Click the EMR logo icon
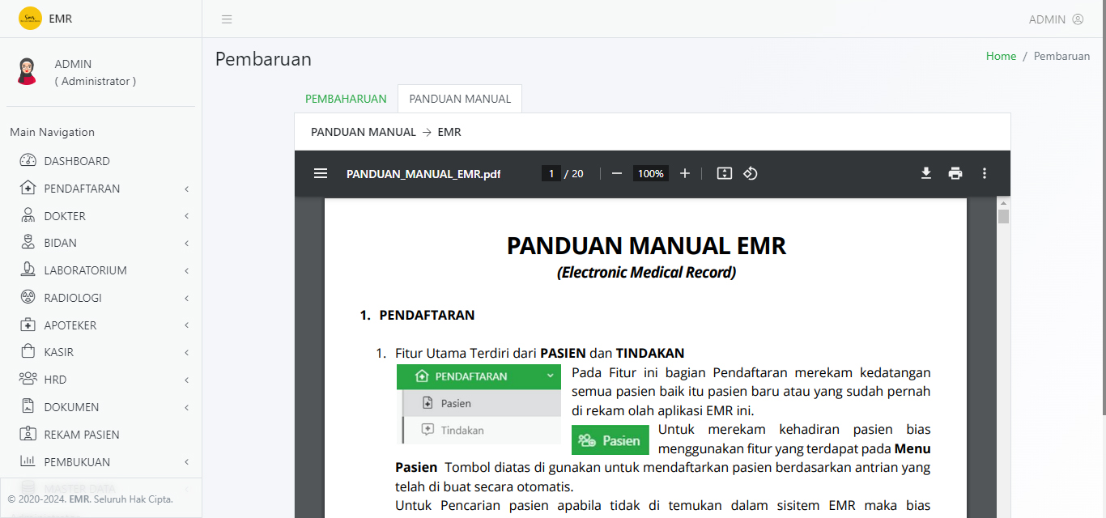The width and height of the screenshot is (1106, 518). (x=30, y=18)
